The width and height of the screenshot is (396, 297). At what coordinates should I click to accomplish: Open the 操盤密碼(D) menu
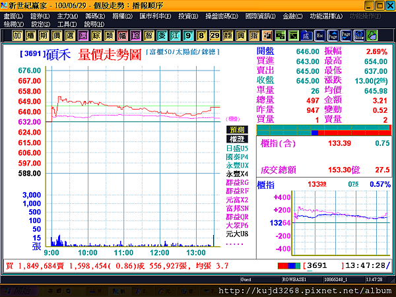coord(222,16)
